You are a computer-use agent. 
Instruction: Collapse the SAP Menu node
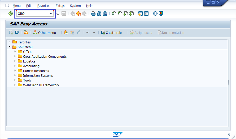[x=10, y=47]
